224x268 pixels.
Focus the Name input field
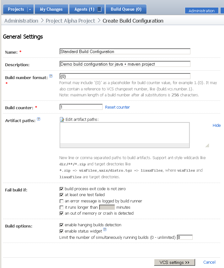tap(125, 51)
